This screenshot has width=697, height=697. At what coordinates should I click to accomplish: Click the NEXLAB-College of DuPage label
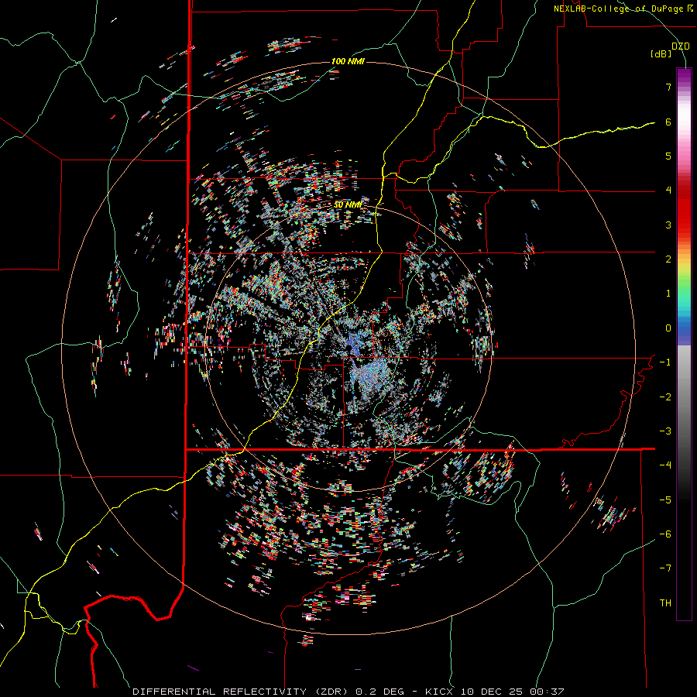tap(623, 9)
